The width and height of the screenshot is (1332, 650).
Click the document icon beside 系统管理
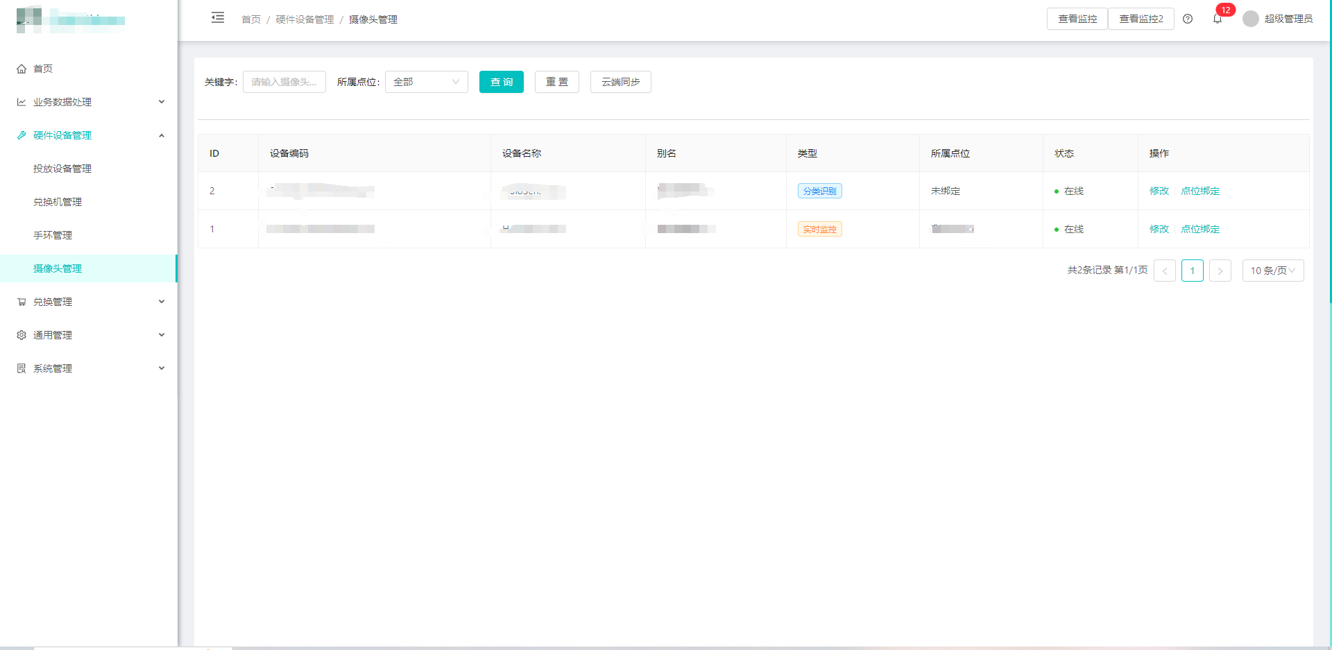point(22,368)
